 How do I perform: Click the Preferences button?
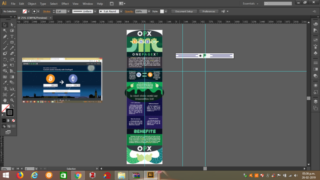[x=208, y=11]
